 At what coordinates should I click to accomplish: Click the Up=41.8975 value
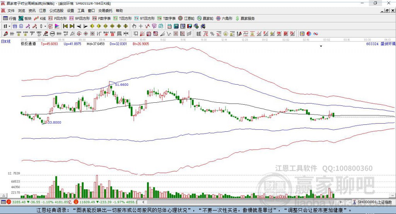[x=72, y=44]
